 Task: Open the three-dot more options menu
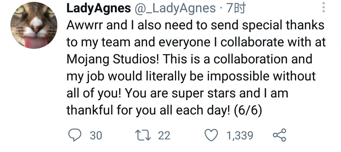323,8
